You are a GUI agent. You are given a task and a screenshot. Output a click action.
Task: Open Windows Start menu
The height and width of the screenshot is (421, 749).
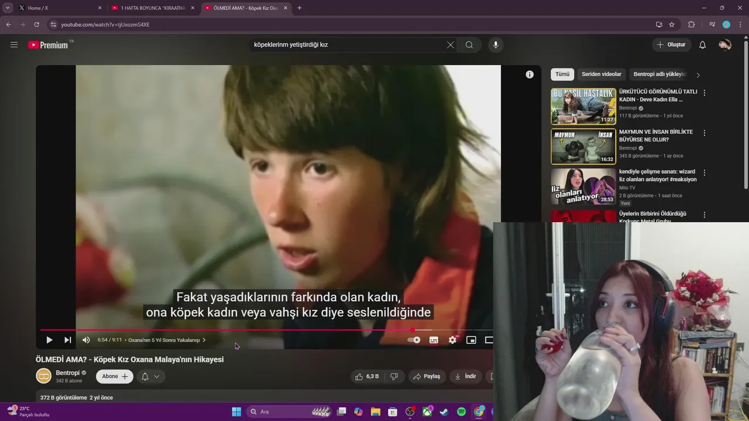(236, 412)
